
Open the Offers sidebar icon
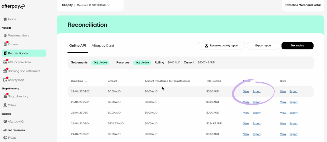[x=5, y=105]
